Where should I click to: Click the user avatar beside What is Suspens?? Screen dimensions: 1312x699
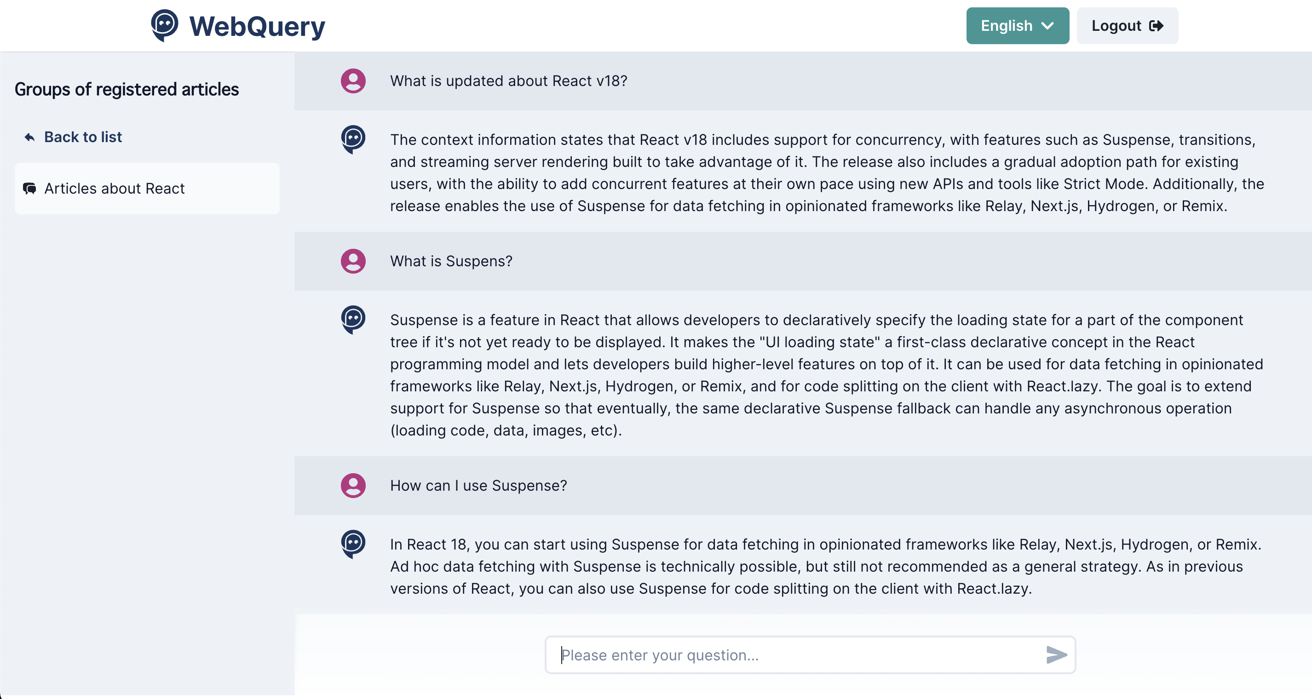point(353,261)
